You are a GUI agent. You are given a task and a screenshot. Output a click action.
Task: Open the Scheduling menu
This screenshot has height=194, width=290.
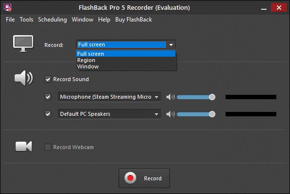tap(52, 20)
